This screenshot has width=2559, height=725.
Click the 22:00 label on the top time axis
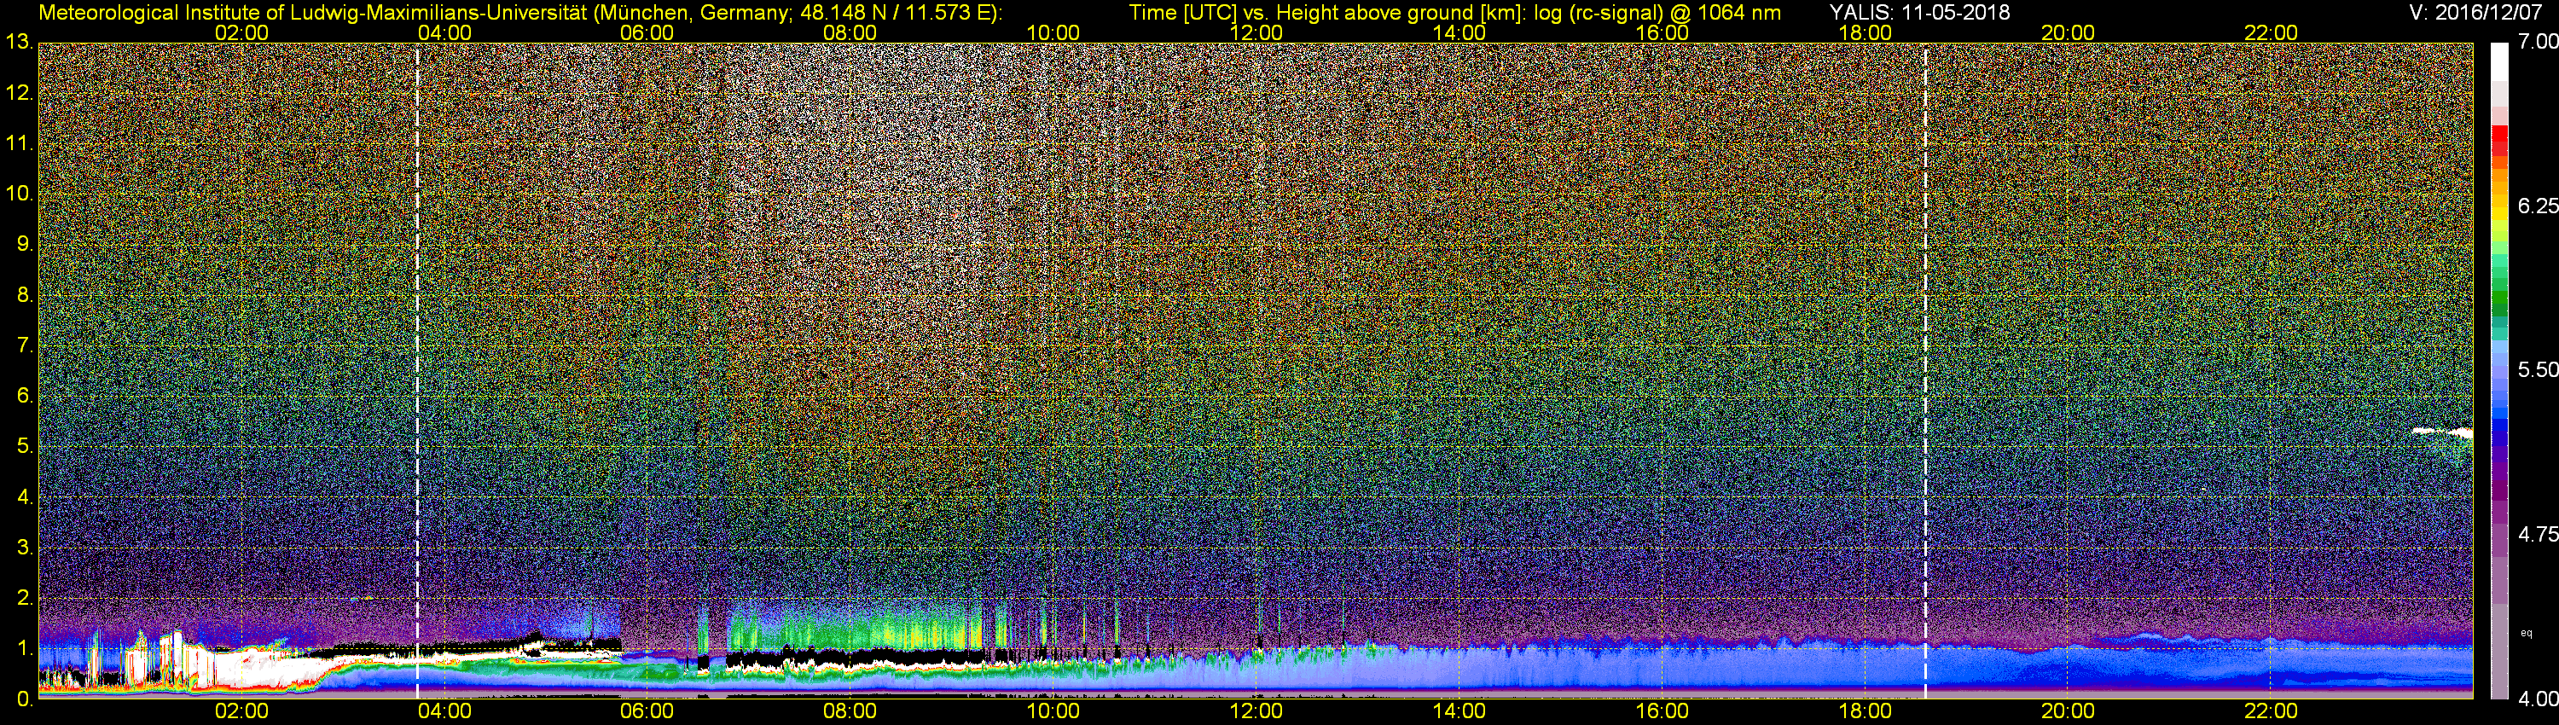coord(2271,32)
